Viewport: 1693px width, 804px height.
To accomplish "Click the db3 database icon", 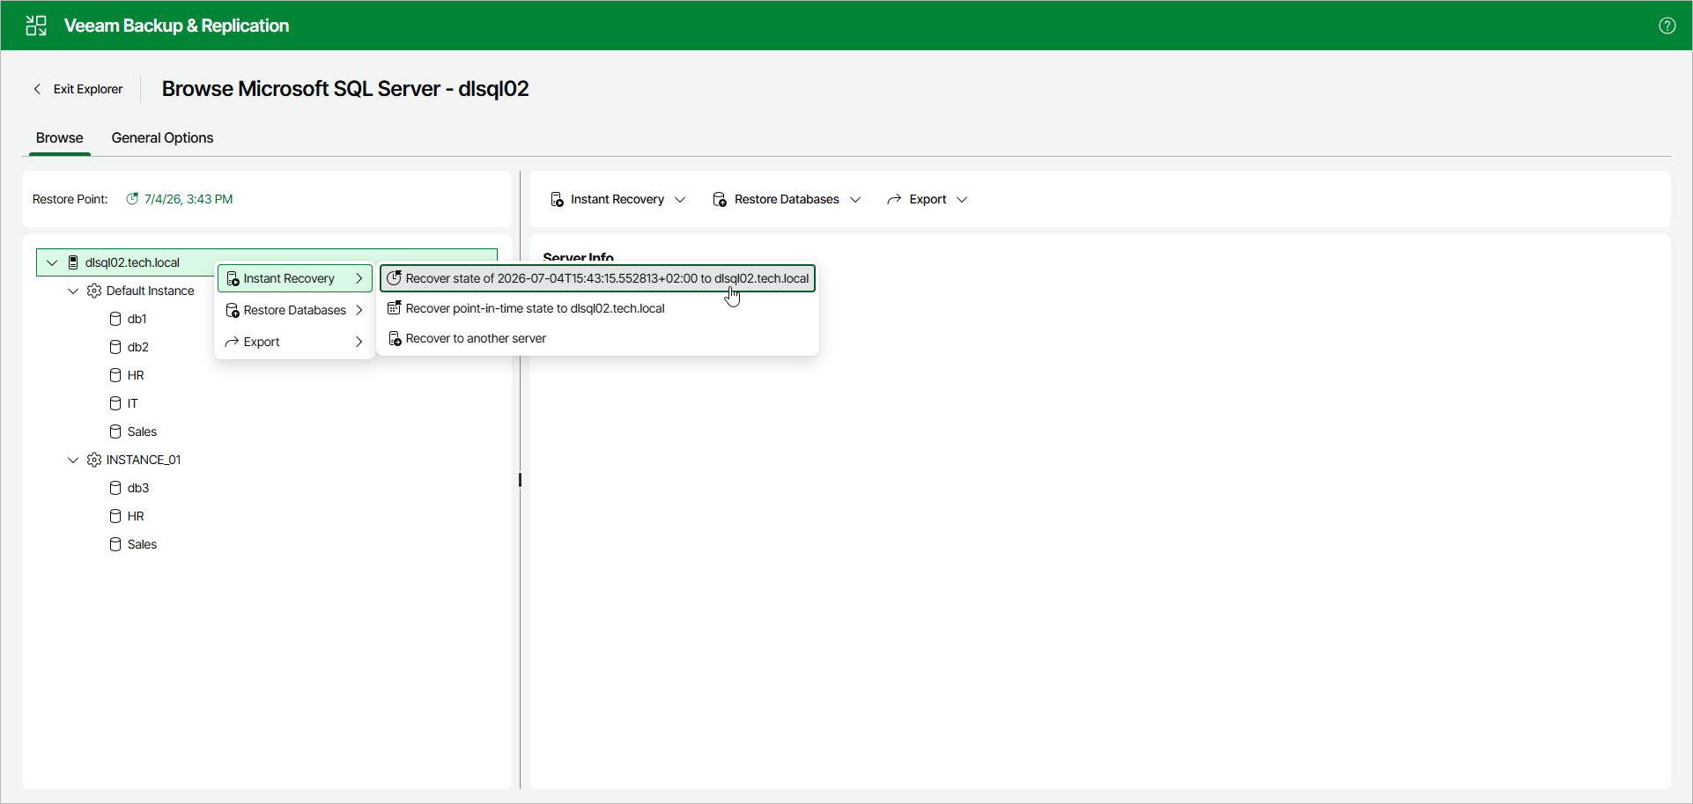I will tap(115, 488).
